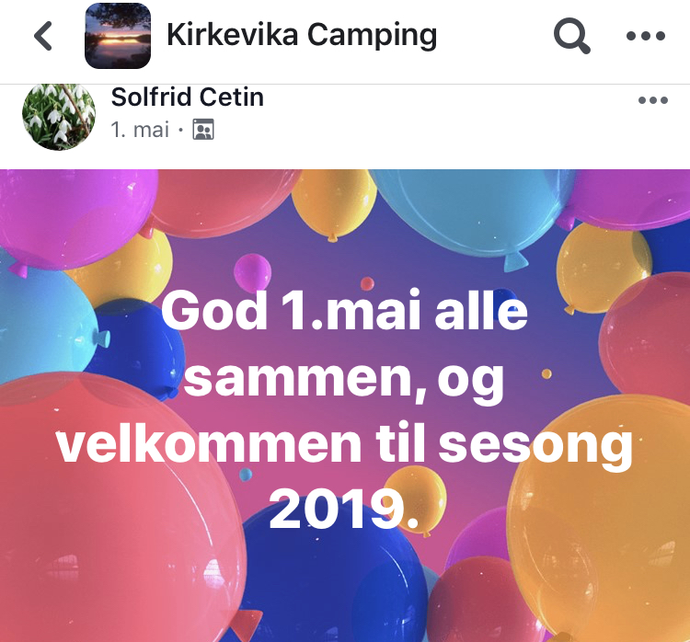Screen dimensions: 690x642
Task: Go back using the left chevron arrow
Action: pos(43,36)
